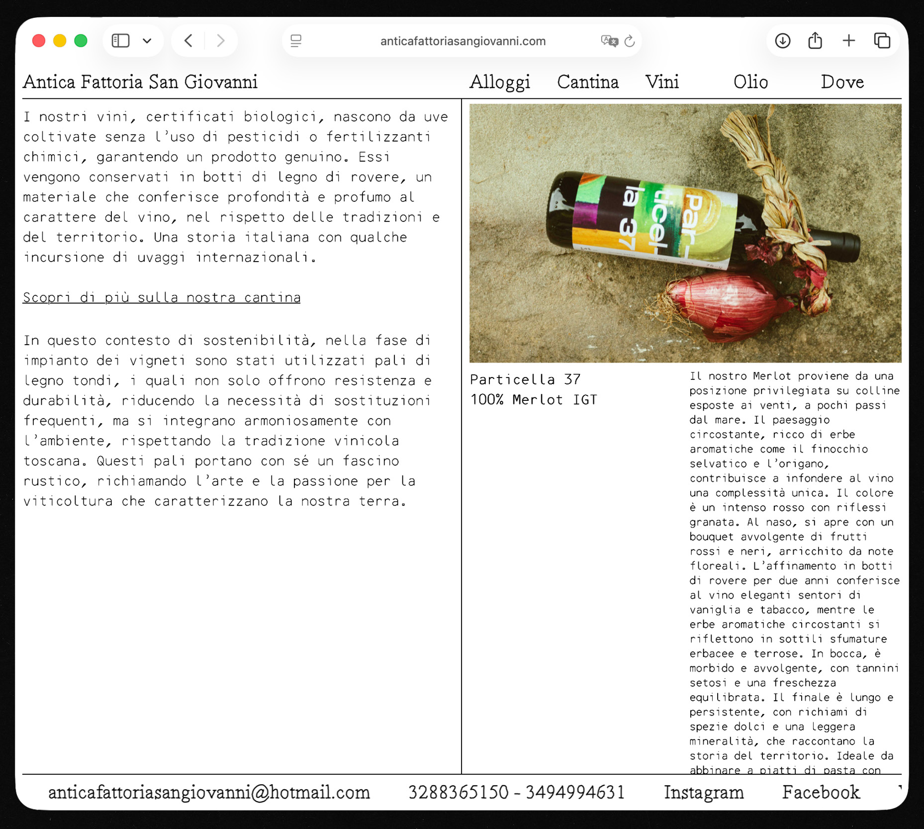
Task: Open the sidebar dropdown chevron
Action: (x=147, y=41)
